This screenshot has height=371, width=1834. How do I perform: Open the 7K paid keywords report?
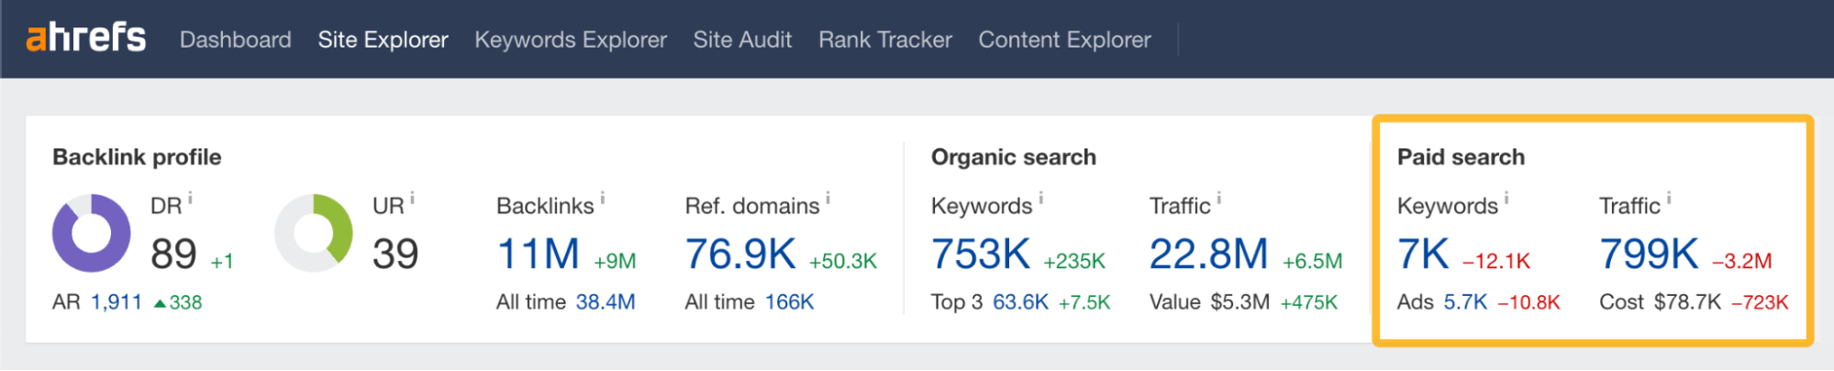(x=1423, y=255)
